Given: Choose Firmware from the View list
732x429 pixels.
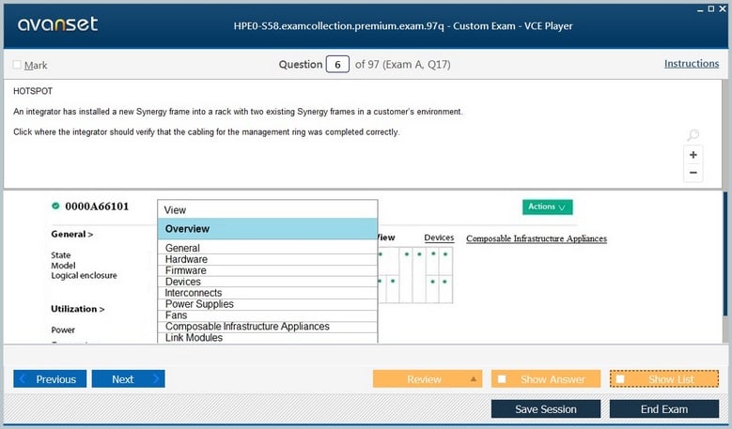Looking at the screenshot, I should pos(268,270).
